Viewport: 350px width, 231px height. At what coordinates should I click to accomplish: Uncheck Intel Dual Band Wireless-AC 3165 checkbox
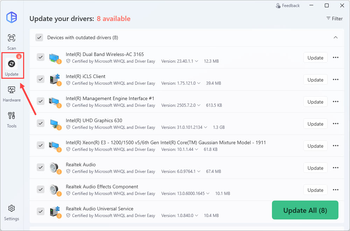[41, 57]
